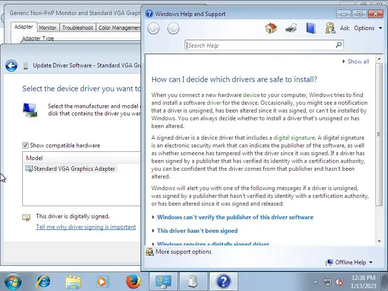Switch to Control Panel display taskbar button
This screenshot has height=291, width=388.
click(x=163, y=282)
